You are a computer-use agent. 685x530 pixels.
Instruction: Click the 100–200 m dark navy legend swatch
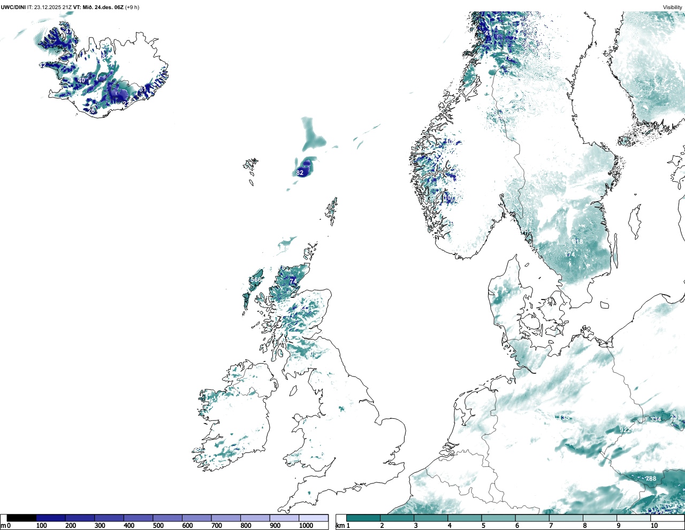[x=51, y=518]
